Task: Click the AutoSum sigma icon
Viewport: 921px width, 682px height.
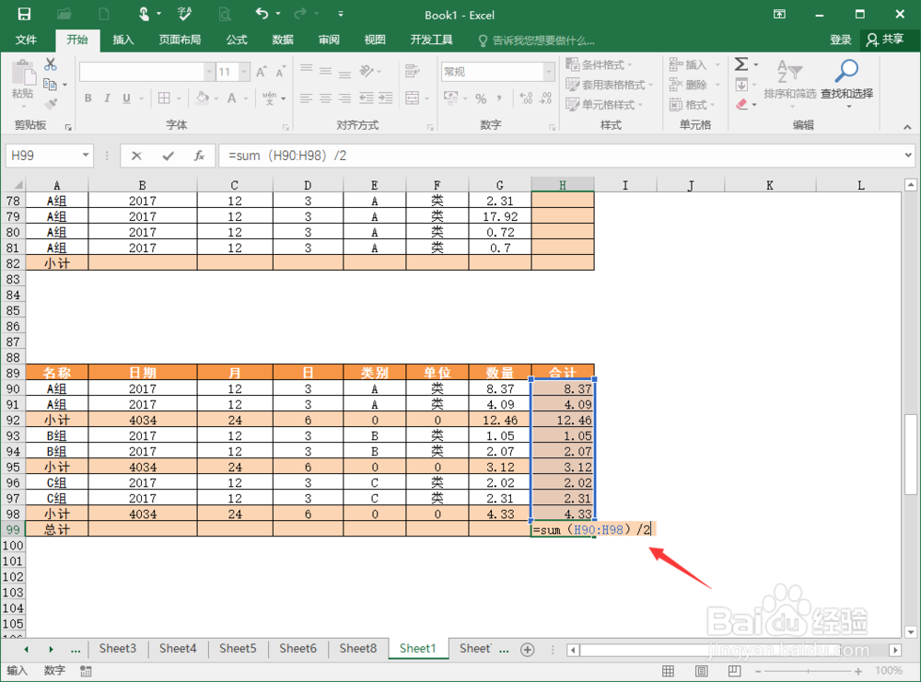Action: coord(741,64)
